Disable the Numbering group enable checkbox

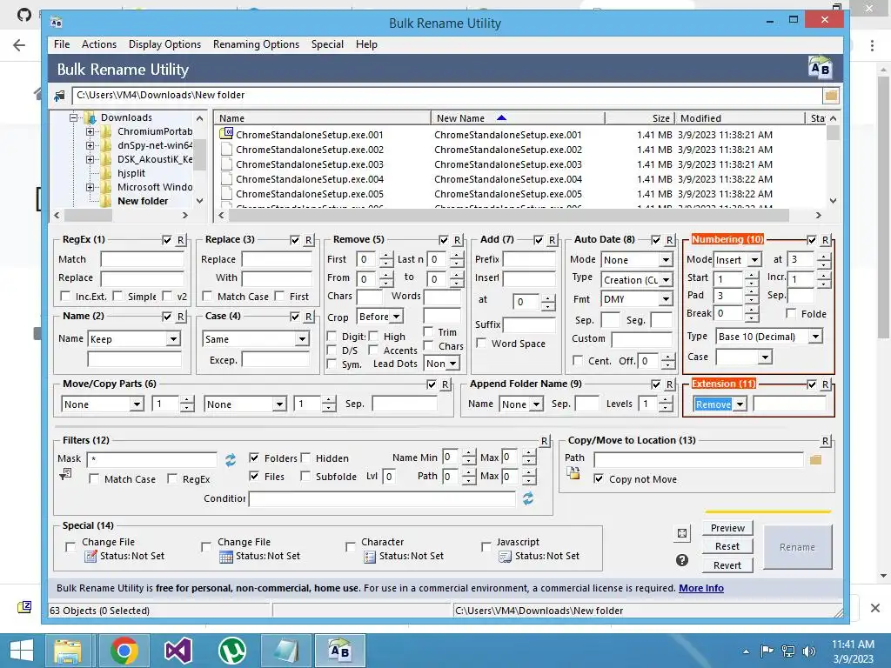click(x=812, y=240)
